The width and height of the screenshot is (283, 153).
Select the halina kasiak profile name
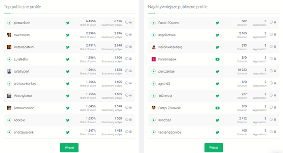tap(167, 59)
